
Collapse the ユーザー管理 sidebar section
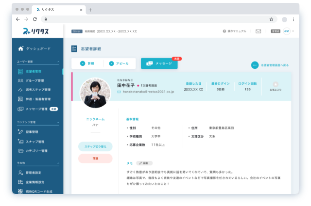tap(59, 62)
